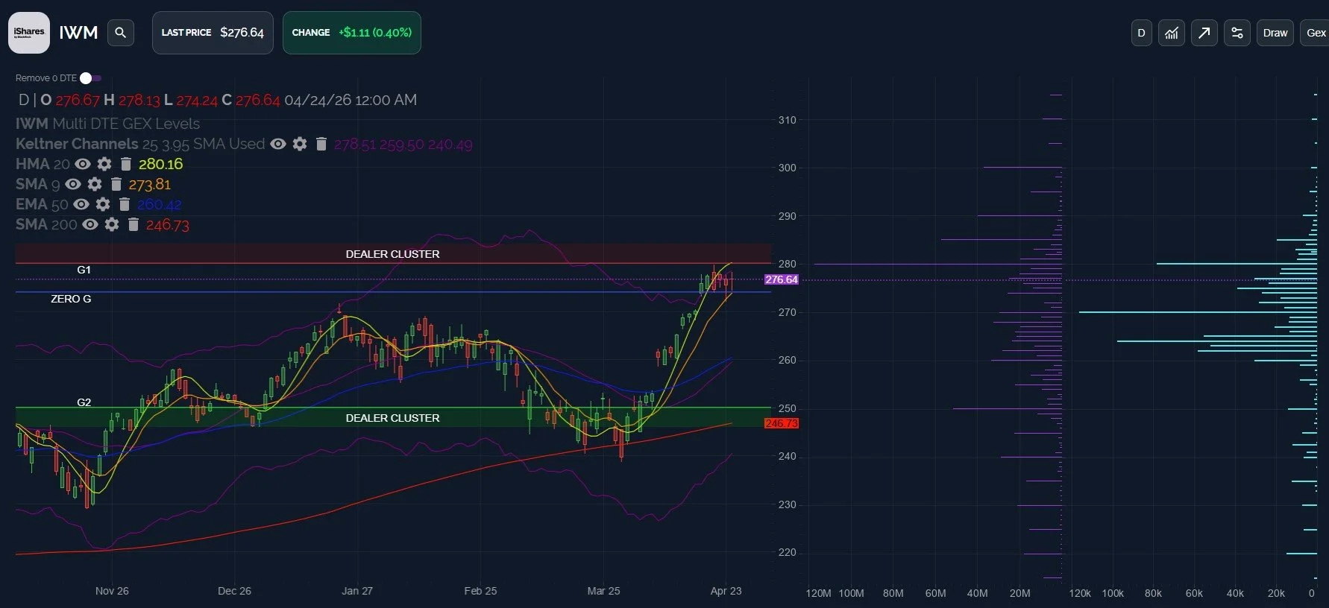This screenshot has width=1329, height=608.
Task: Click the Feb 25 date label
Action: click(480, 591)
